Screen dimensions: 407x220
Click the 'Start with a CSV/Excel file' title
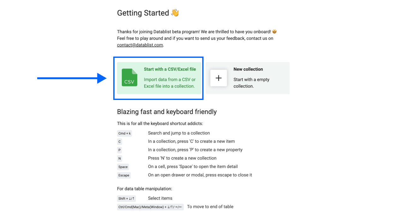coord(170,69)
